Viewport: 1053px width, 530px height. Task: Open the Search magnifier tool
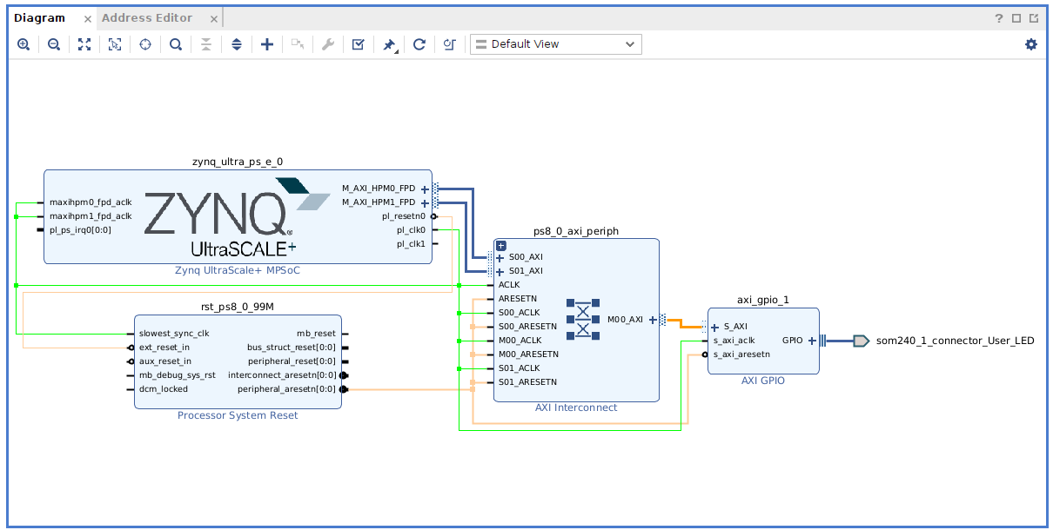coord(176,44)
